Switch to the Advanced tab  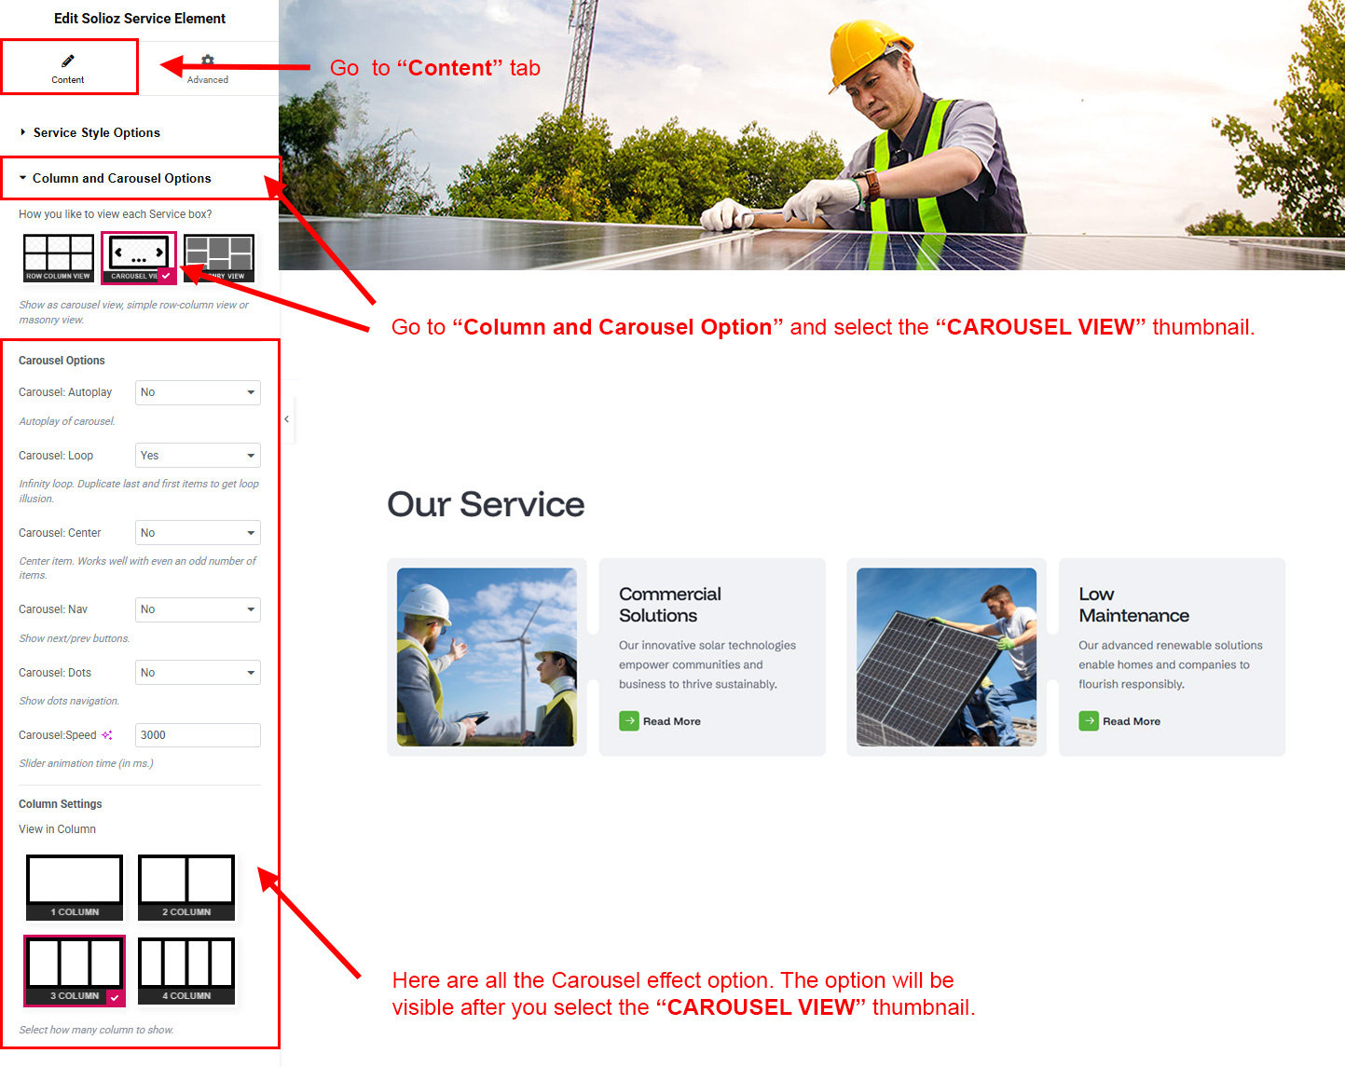point(208,68)
